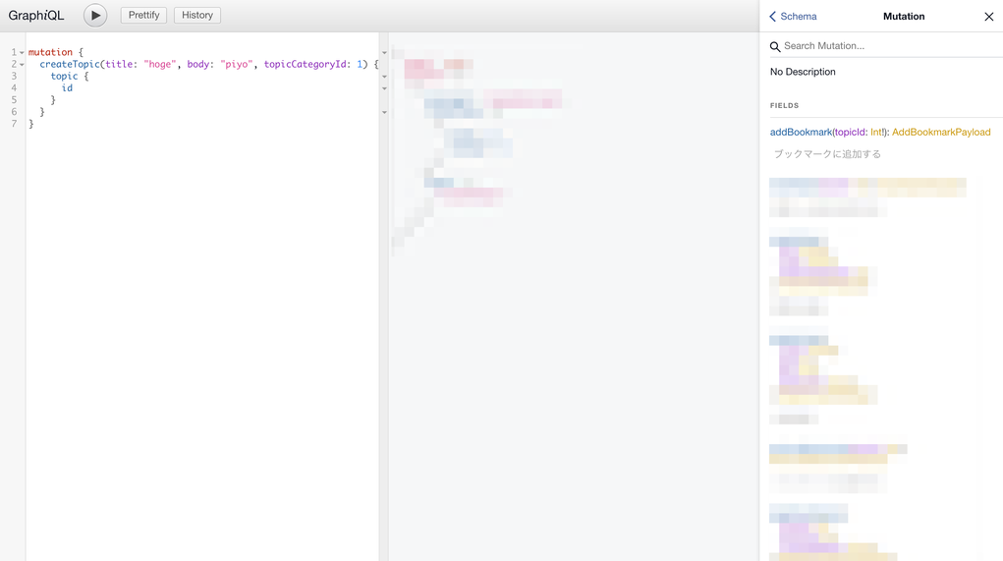The width and height of the screenshot is (1003, 561).
Task: Place cursor on 'topic {' line
Action: pos(70,76)
